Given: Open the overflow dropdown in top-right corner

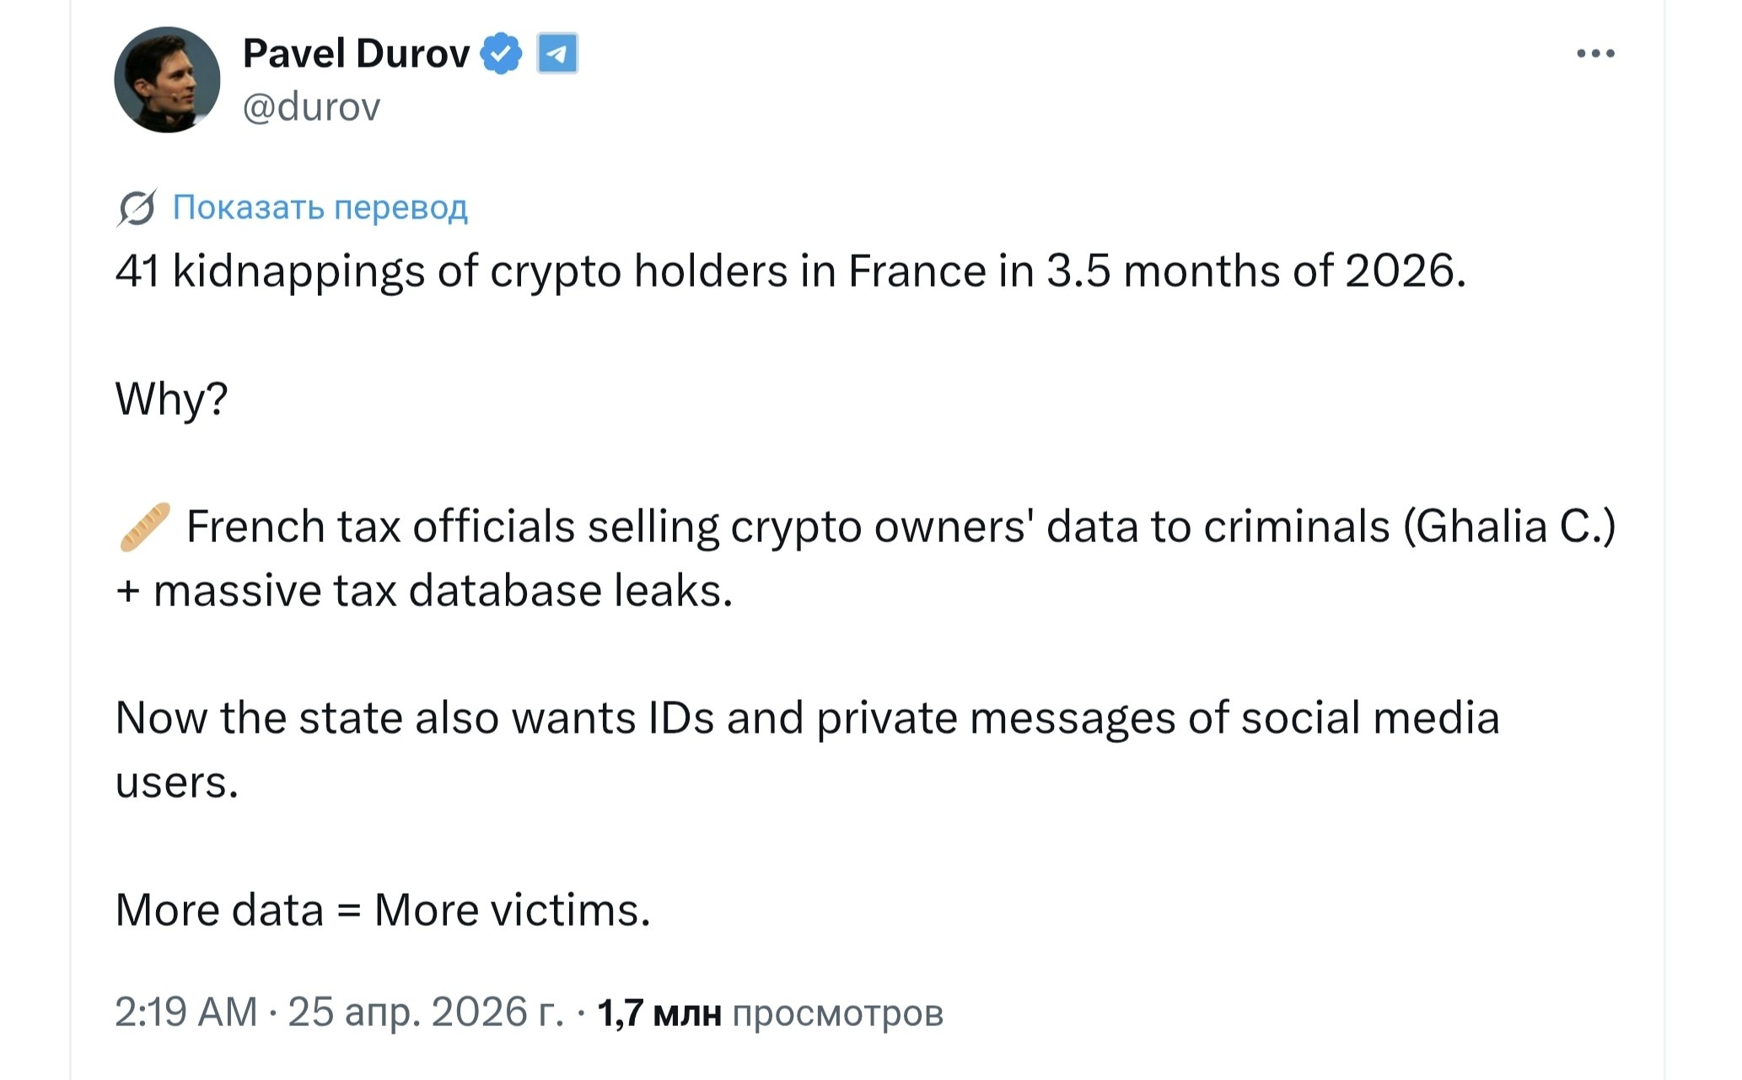Looking at the screenshot, I should point(1595,52).
